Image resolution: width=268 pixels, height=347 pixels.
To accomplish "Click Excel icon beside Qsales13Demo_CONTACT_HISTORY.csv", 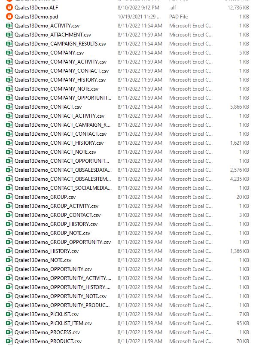I will [9, 143].
